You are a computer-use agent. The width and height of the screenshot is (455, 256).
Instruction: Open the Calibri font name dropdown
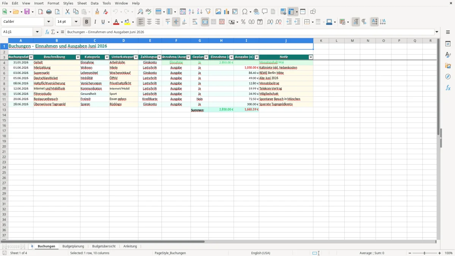49,22
